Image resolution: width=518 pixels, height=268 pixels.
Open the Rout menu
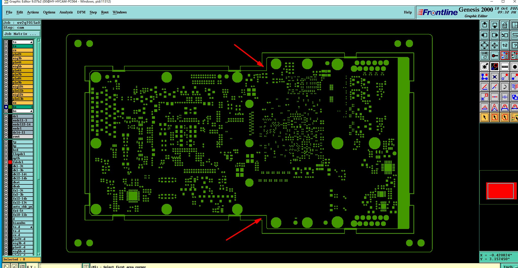pyautogui.click(x=105, y=12)
